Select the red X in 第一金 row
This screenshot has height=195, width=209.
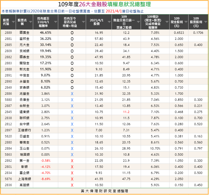click(x=72, y=161)
